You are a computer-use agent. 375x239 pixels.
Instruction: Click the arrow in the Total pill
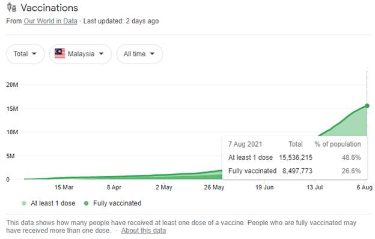coord(34,54)
